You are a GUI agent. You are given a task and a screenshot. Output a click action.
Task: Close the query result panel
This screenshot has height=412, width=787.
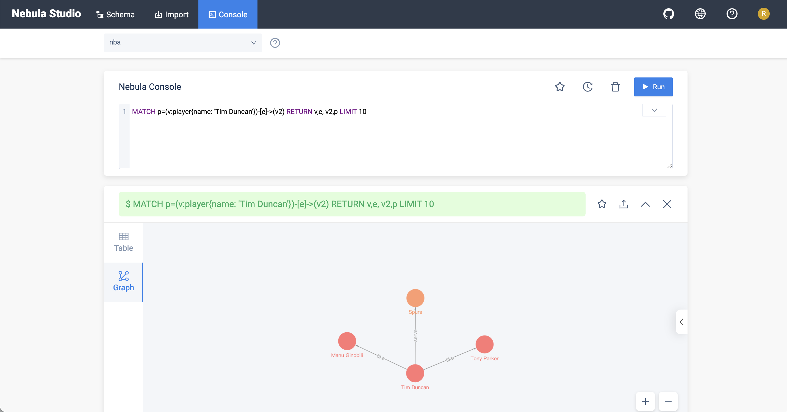667,204
